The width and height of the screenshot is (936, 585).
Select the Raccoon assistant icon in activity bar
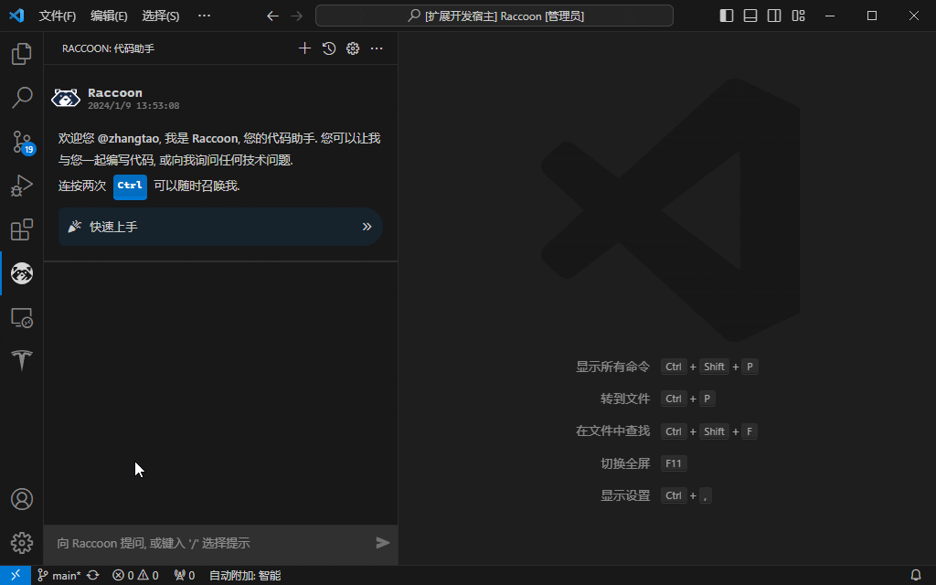coord(21,273)
